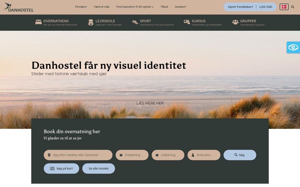The height and width of the screenshot is (187, 300).
Task: Click the calendar icon in Indtjekning field
Action: pyautogui.click(x=121, y=155)
